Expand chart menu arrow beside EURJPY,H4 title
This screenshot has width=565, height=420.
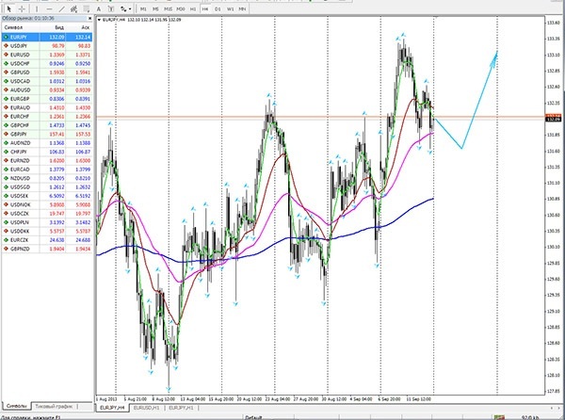pos(101,19)
